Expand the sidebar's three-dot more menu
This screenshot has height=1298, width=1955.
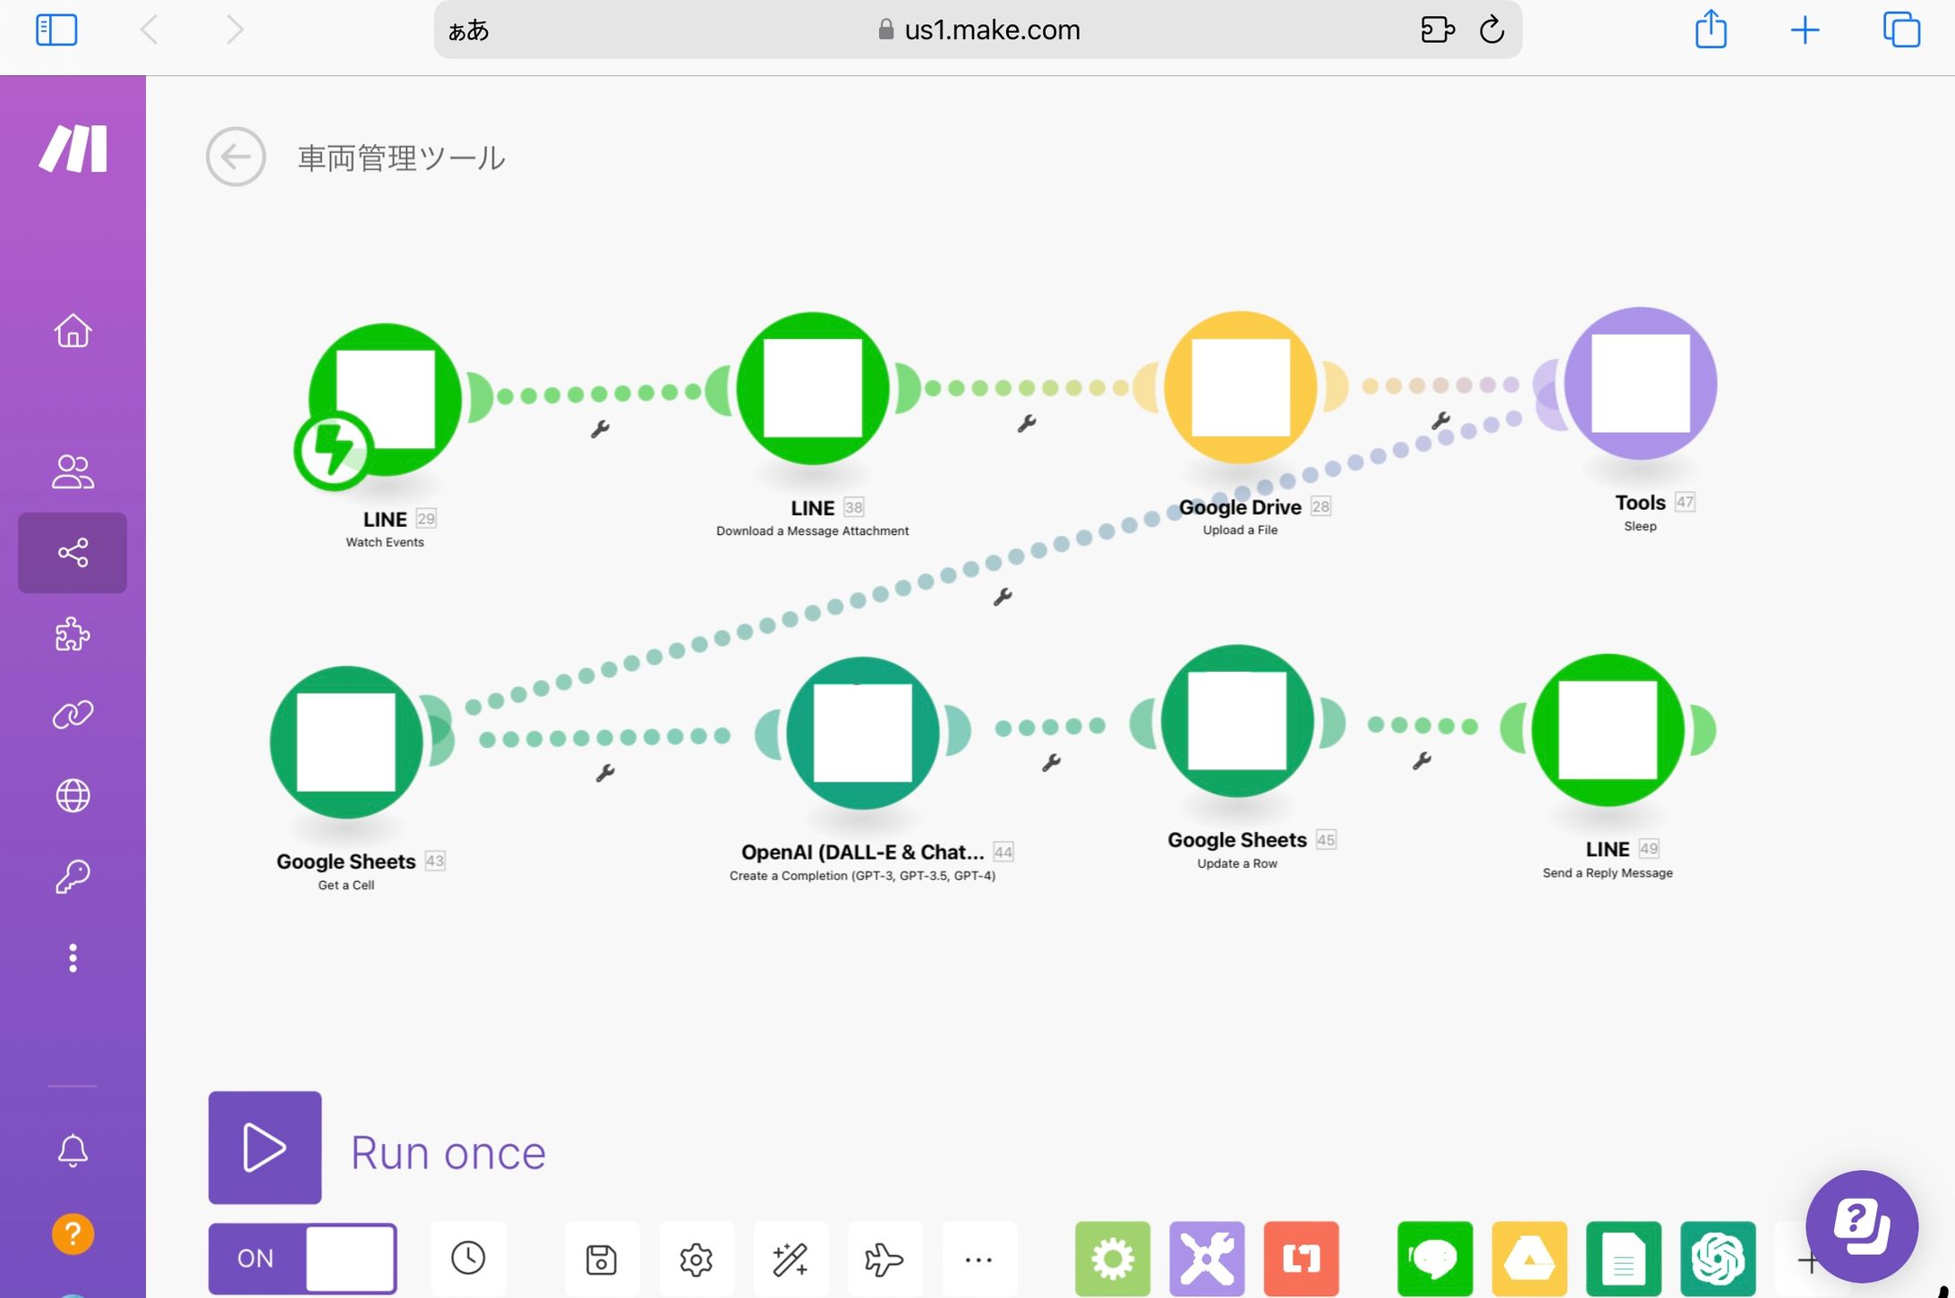tap(73, 958)
